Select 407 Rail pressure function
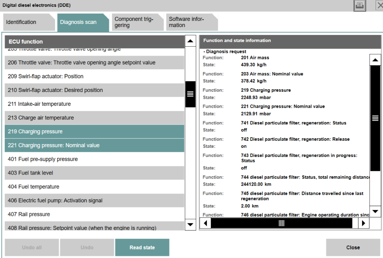This screenshot has height=258, width=383. tap(94, 214)
